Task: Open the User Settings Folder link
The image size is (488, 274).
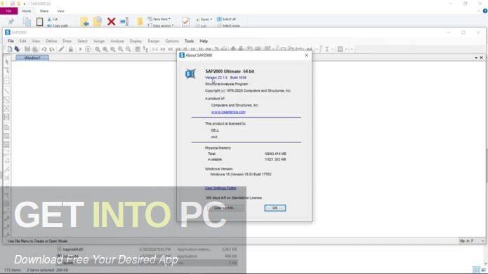Action: click(x=220, y=188)
